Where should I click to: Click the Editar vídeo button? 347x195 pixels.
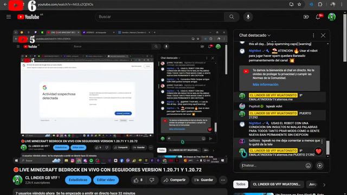pyautogui.click(x=106, y=180)
